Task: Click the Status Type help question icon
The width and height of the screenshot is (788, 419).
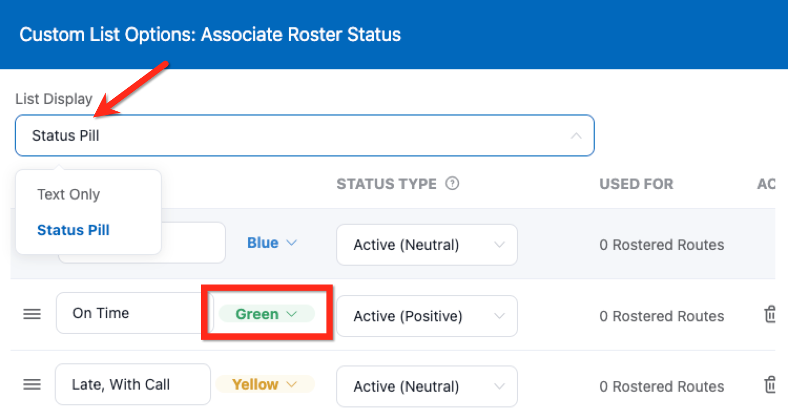Action: 452,184
